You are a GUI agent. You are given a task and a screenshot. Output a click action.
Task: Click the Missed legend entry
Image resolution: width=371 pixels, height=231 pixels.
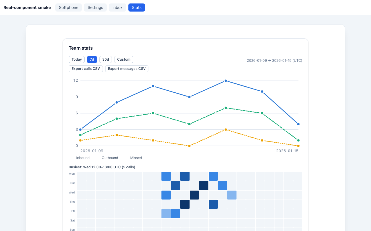point(132,158)
